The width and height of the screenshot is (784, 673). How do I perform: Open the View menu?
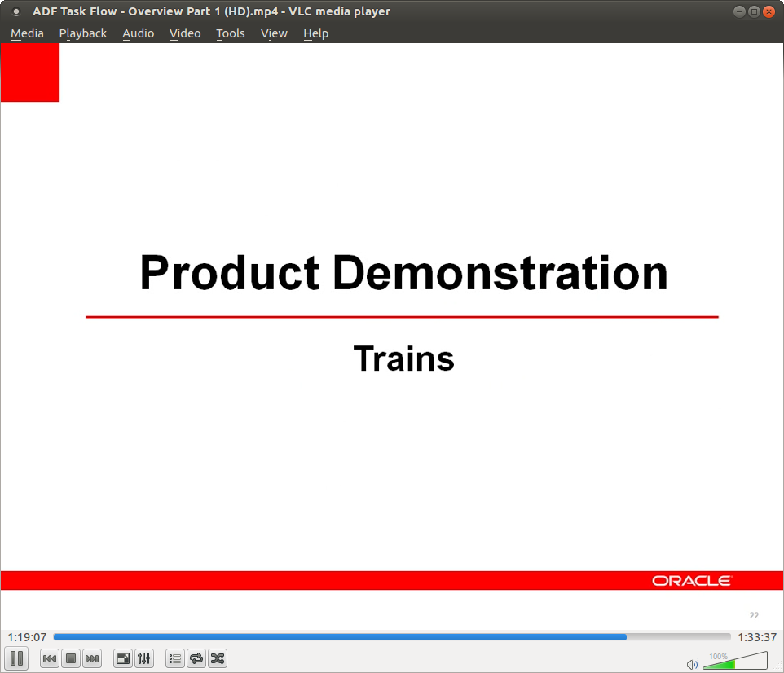[274, 33]
